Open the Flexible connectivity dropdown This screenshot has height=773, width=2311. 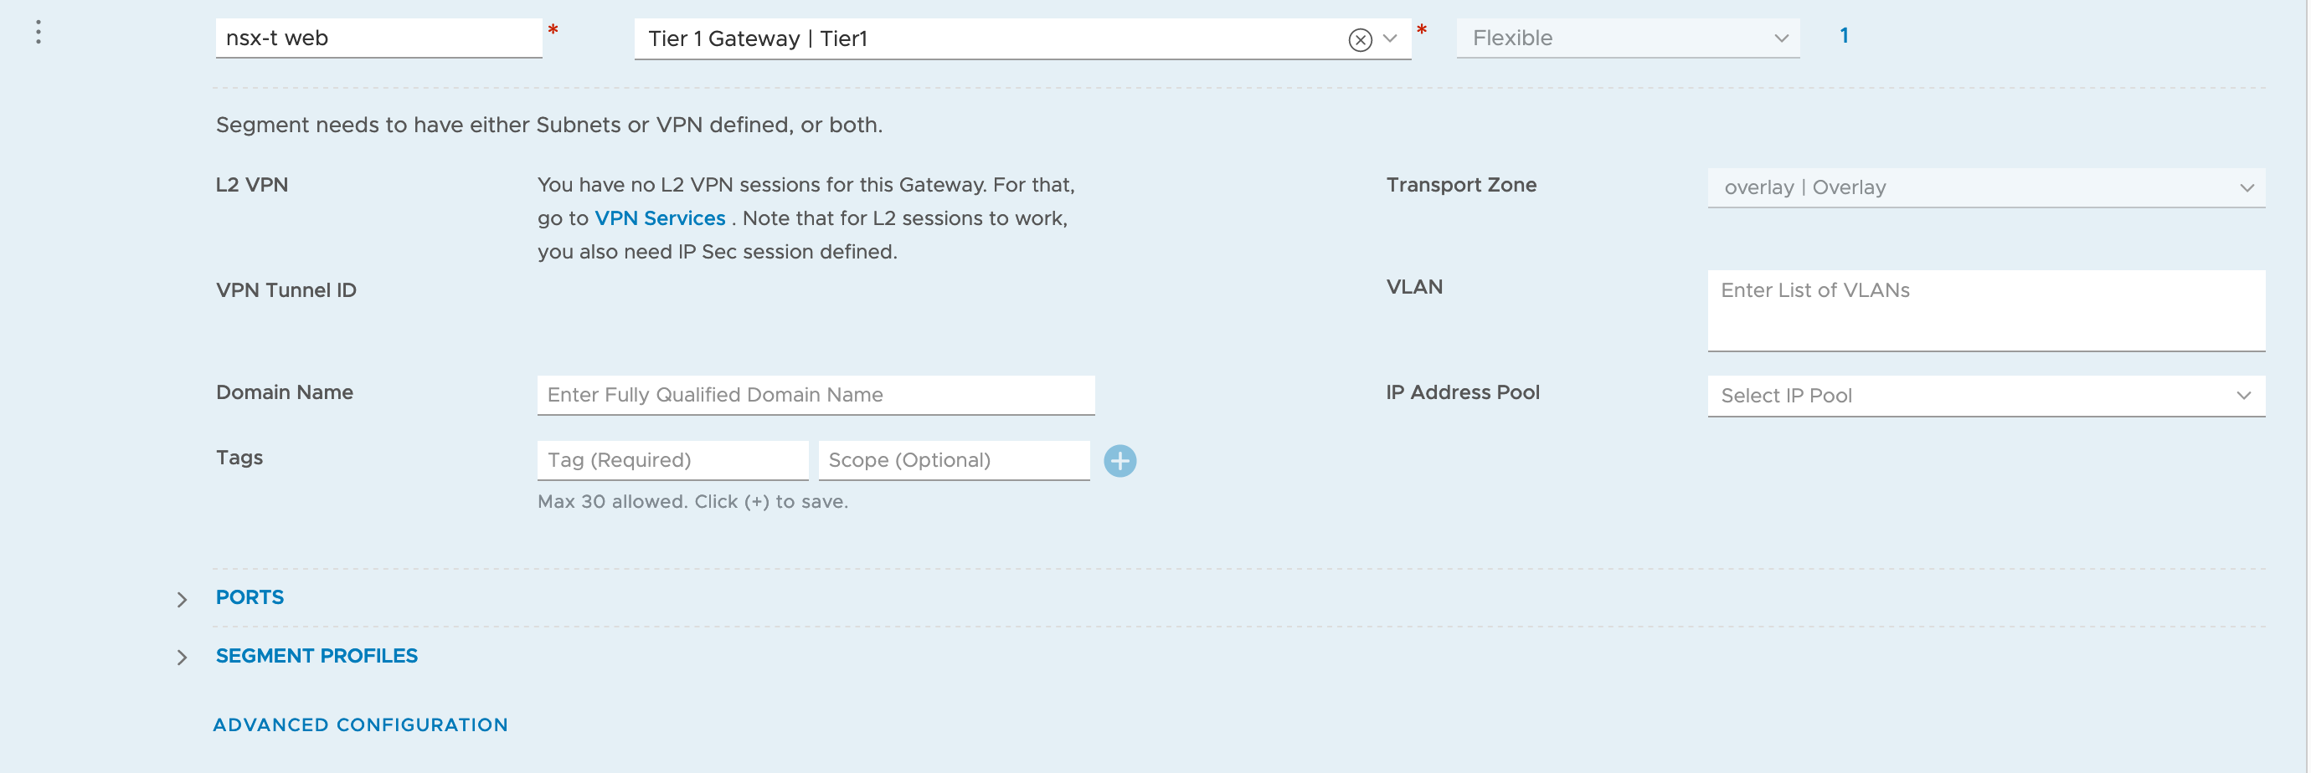pos(1626,38)
